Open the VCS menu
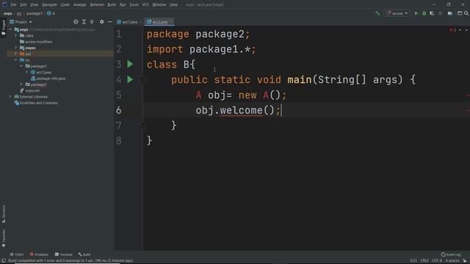 coord(145,5)
